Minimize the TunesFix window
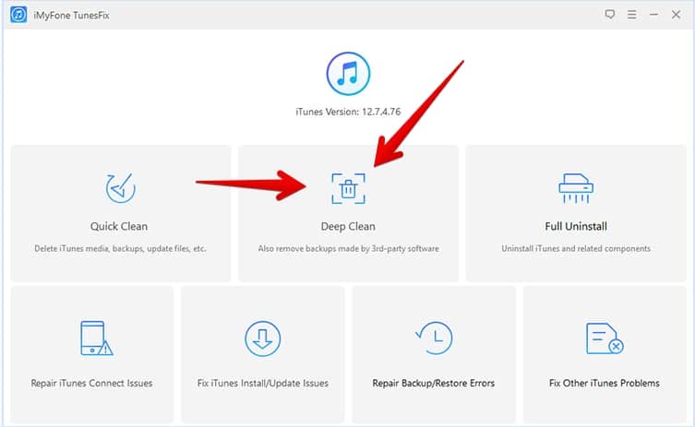The width and height of the screenshot is (695, 427). point(653,15)
